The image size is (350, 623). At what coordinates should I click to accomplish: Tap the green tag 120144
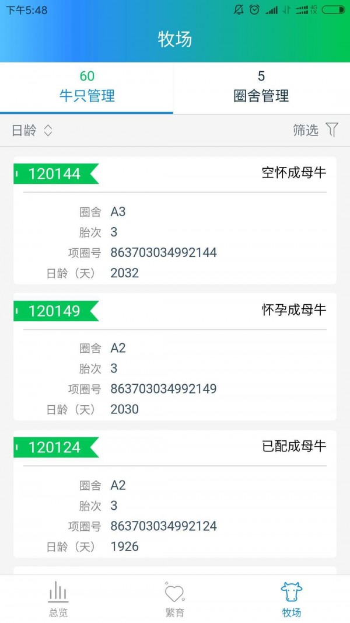(55, 173)
